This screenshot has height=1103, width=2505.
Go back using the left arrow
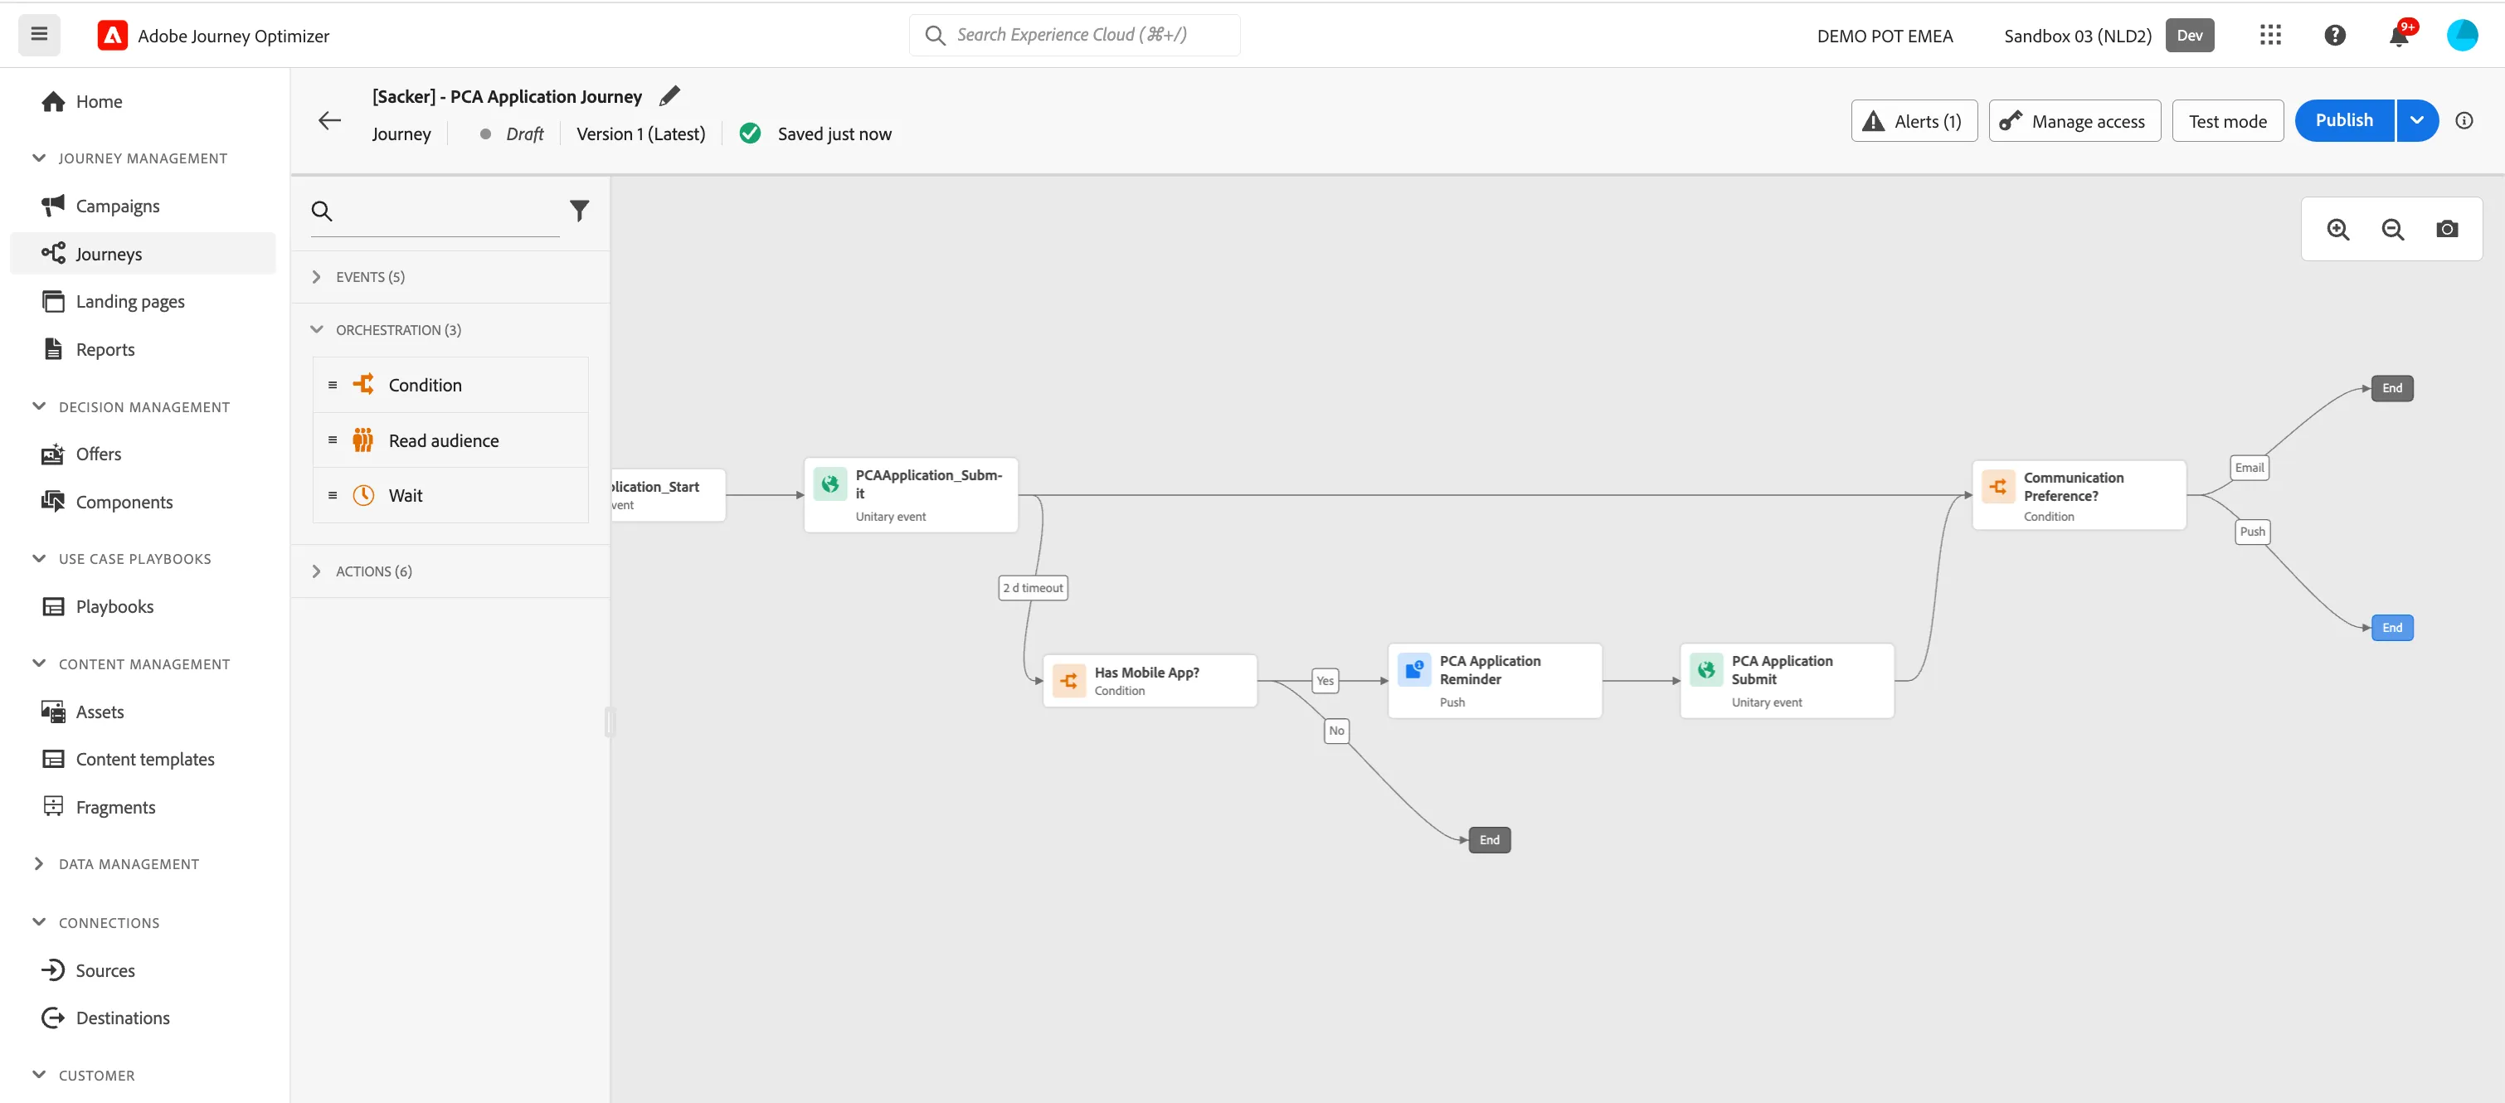329,120
